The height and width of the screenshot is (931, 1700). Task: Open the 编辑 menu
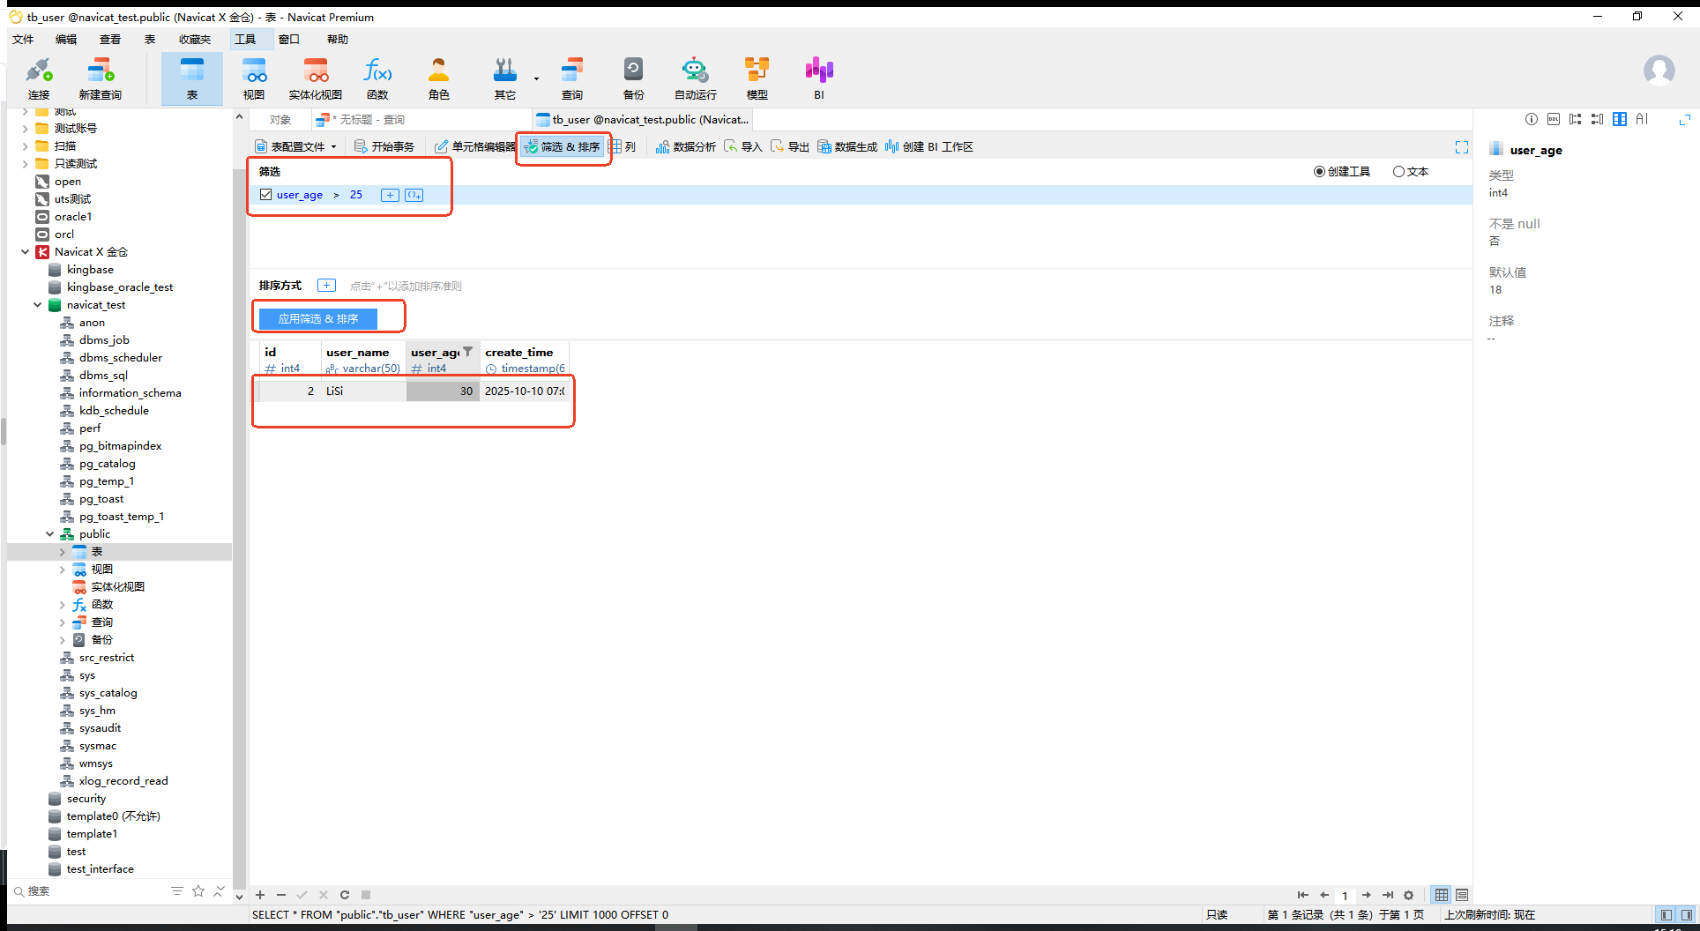click(x=66, y=40)
